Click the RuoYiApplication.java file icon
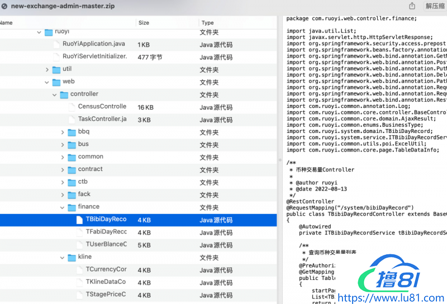Screen dimensions: 447x304 [x=56, y=44]
